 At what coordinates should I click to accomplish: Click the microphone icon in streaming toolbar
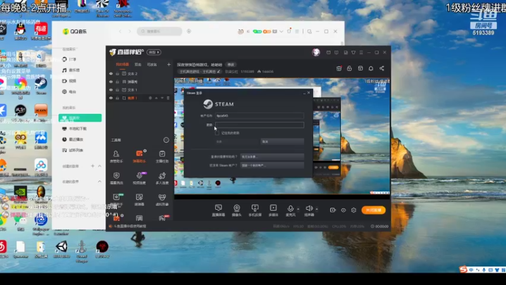tap(290, 209)
